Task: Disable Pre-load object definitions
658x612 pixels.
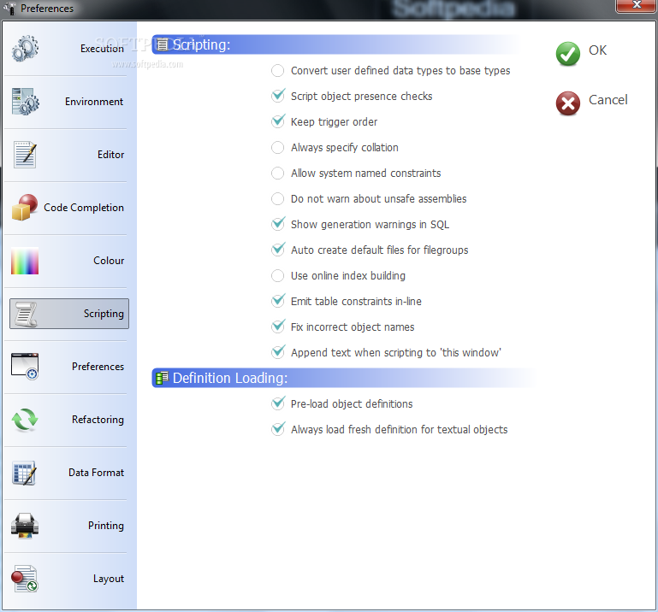Action: coord(277,403)
